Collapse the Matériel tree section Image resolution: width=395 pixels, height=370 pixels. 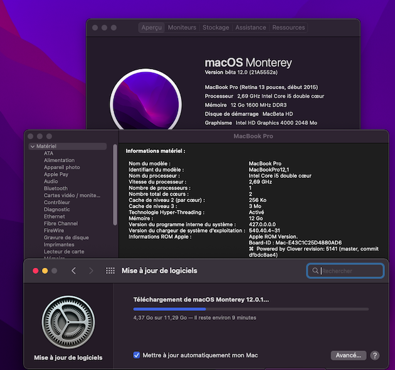[x=33, y=146]
